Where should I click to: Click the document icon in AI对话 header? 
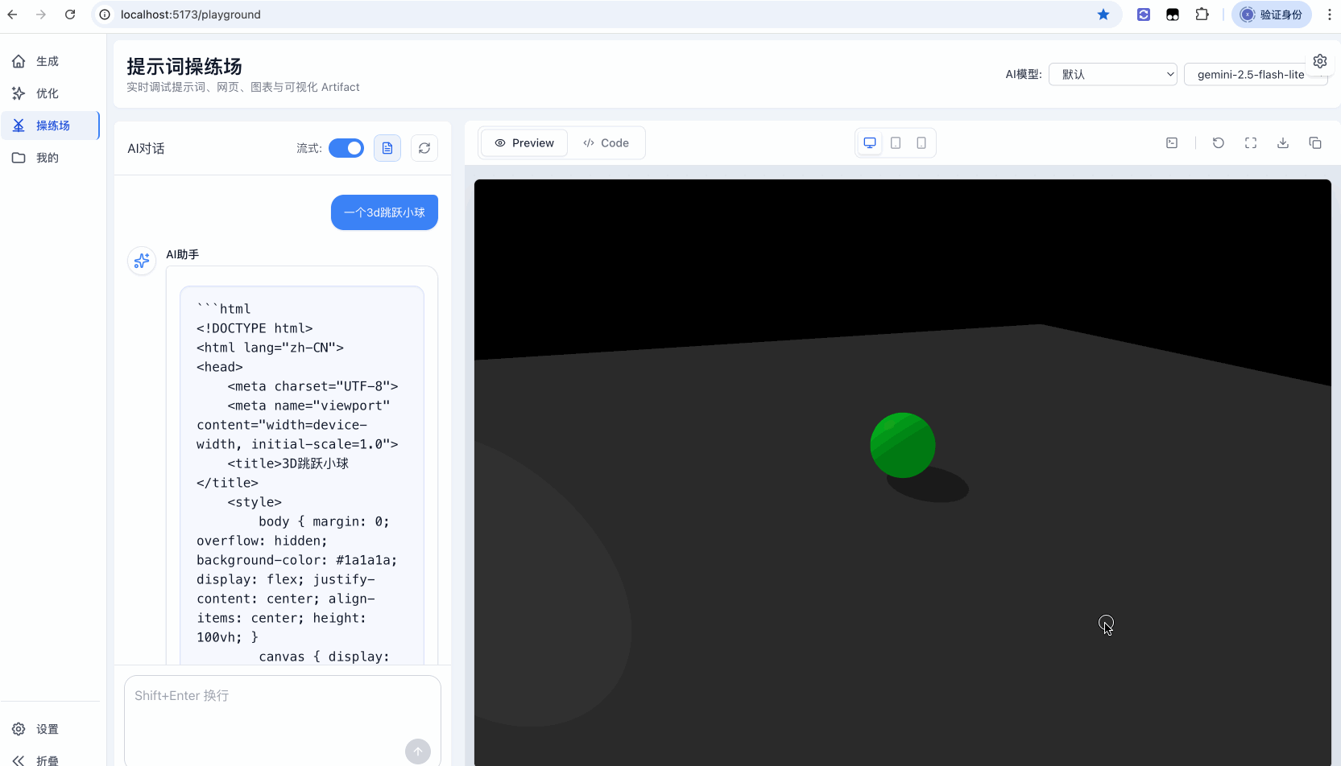387,148
